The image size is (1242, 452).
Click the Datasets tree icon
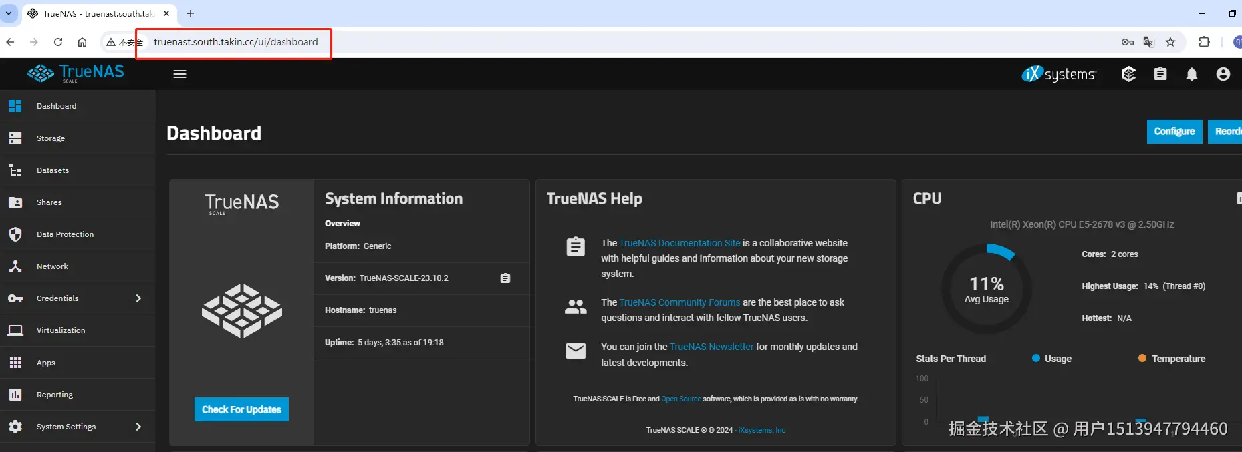pos(15,170)
